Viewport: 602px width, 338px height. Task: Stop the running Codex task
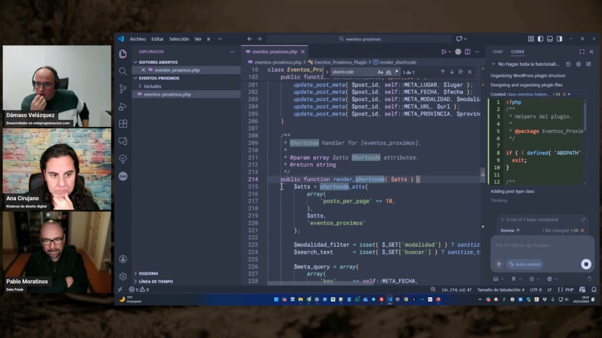586,264
